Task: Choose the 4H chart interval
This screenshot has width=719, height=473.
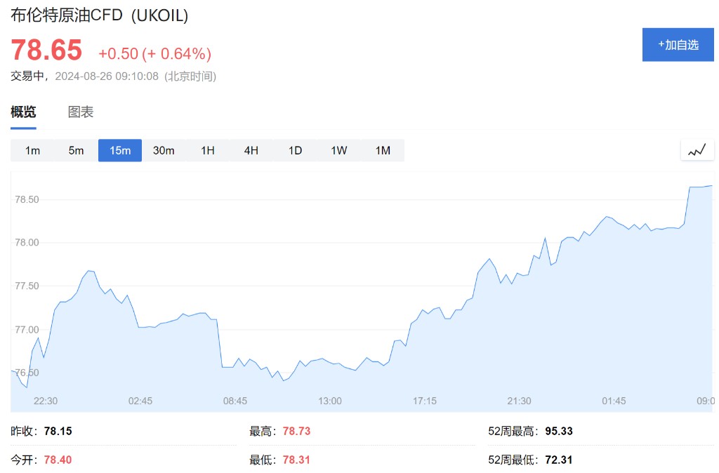Action: (251, 150)
